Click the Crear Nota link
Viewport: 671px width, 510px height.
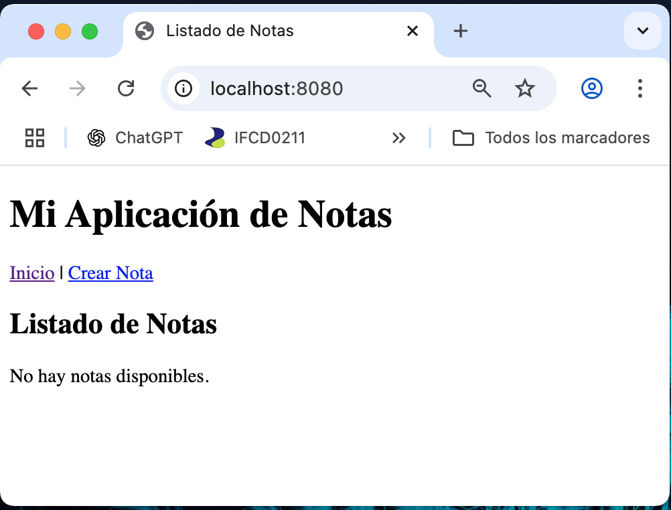click(110, 273)
